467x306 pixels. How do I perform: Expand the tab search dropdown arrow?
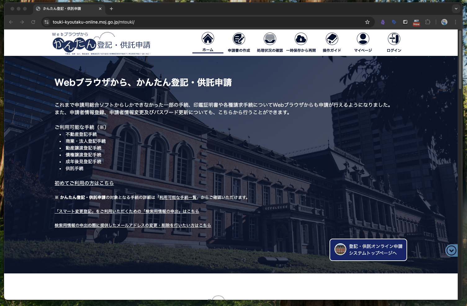[456, 9]
